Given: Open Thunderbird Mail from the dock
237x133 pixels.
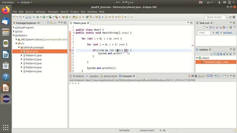Looking at the screenshot, I should 6,21.
